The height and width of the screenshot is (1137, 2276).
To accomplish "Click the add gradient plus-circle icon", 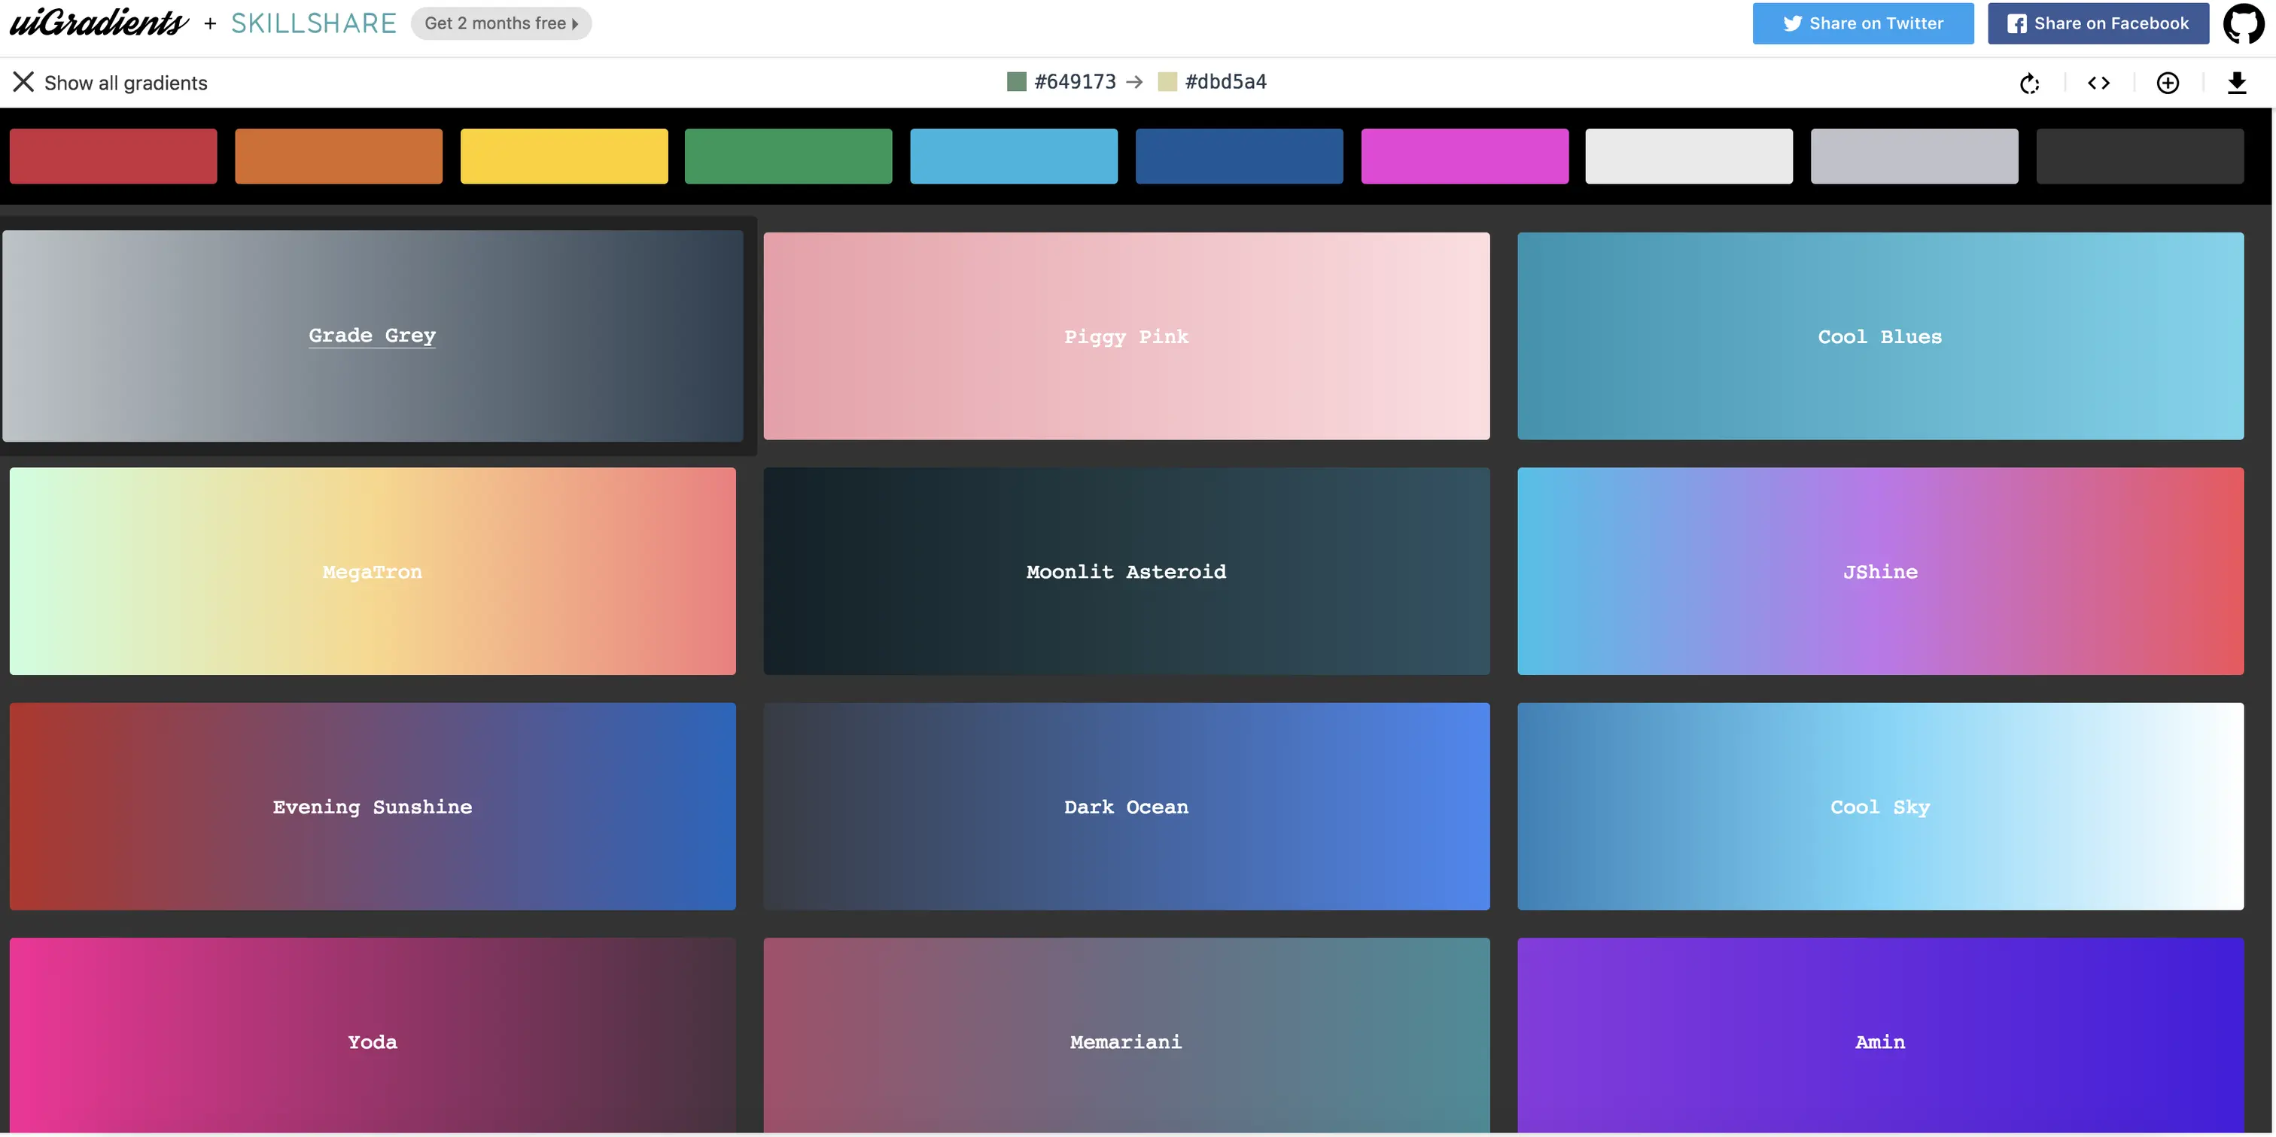I will pyautogui.click(x=2168, y=83).
